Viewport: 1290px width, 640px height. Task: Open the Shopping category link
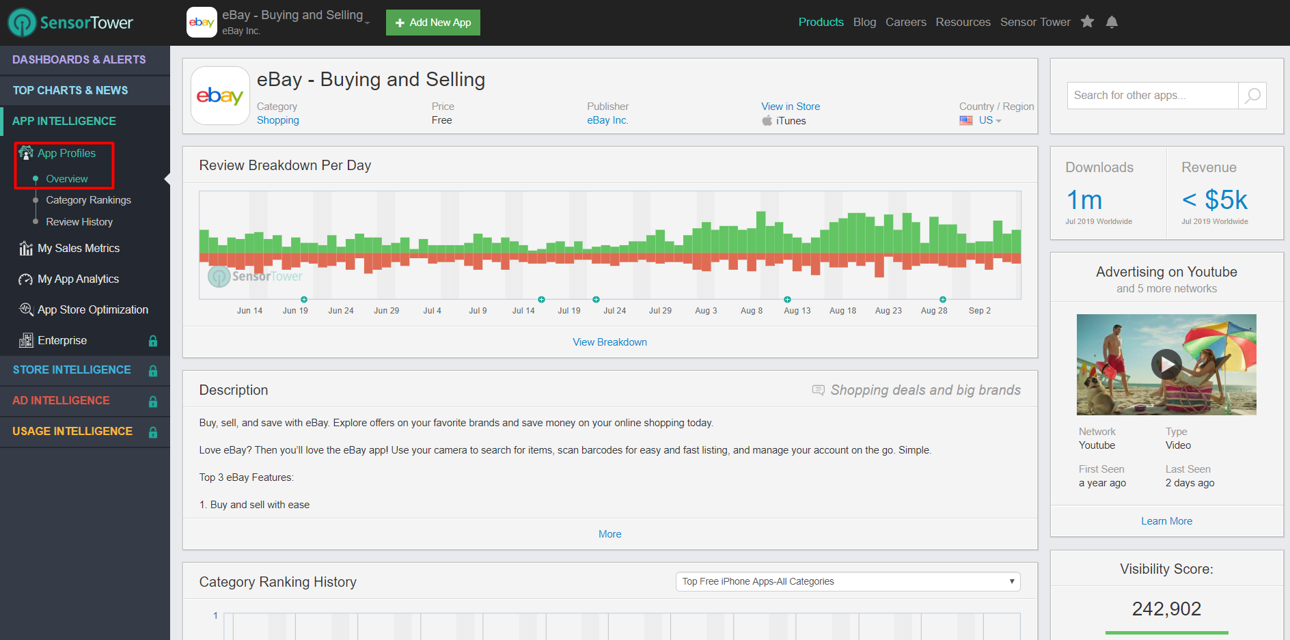(x=278, y=120)
